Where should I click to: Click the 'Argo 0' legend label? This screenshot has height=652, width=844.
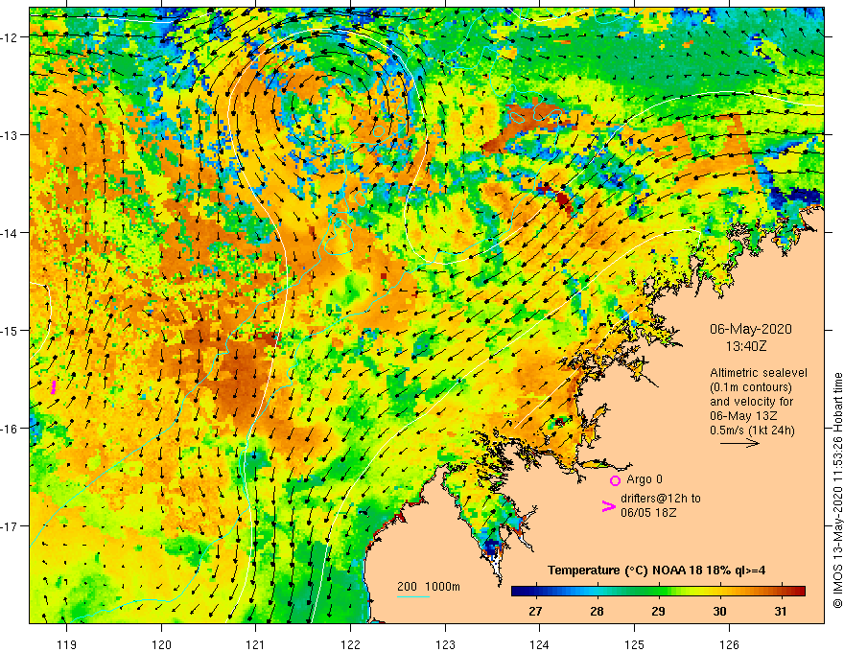[645, 479]
